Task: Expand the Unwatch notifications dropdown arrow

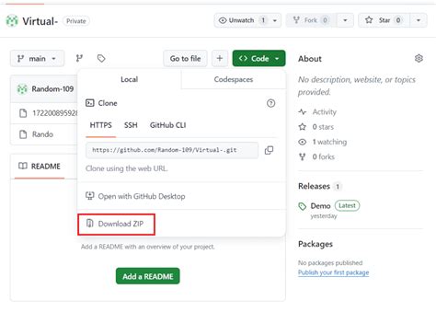Action: pos(275,20)
